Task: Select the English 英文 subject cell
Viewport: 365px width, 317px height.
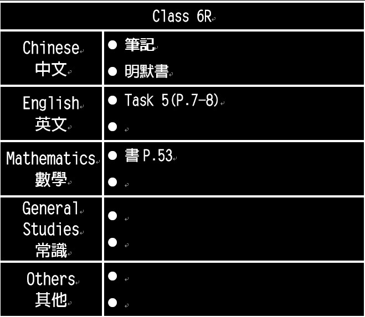Action: tap(51, 113)
